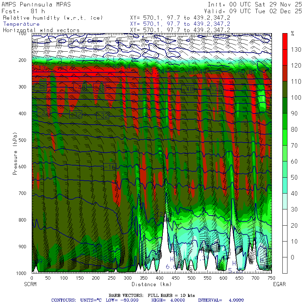Click the 'Relative humidity (w.r.t. ice)' field label
The width and height of the screenshot is (304, 304).
point(53,18)
